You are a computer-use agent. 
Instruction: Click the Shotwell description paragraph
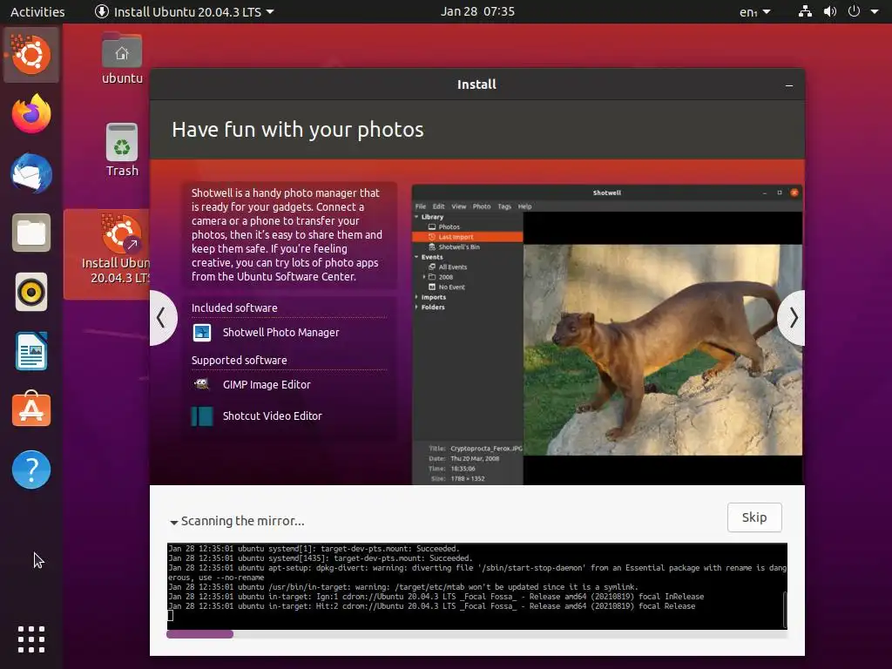point(287,235)
